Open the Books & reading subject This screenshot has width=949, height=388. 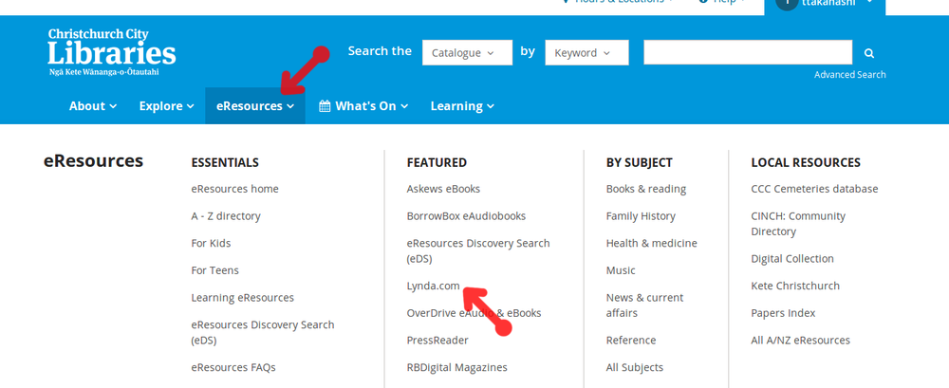(646, 189)
